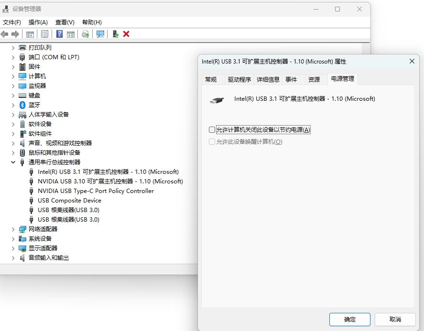Switch to the 详细信息 tab
This screenshot has height=331, width=424.
pos(268,79)
